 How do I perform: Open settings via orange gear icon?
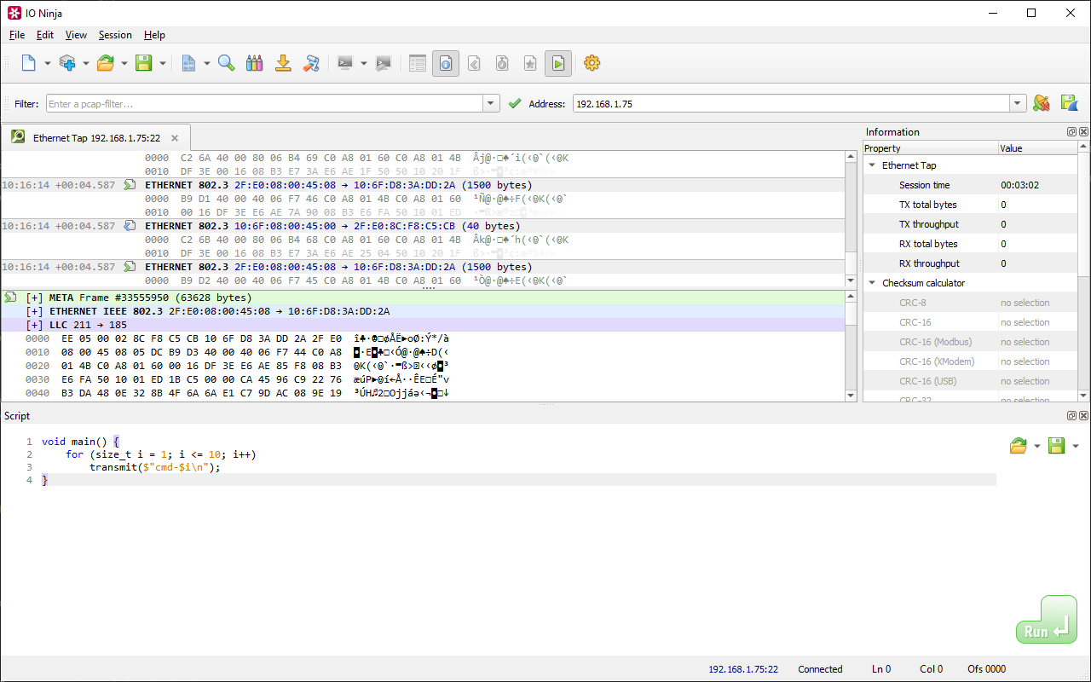click(592, 63)
